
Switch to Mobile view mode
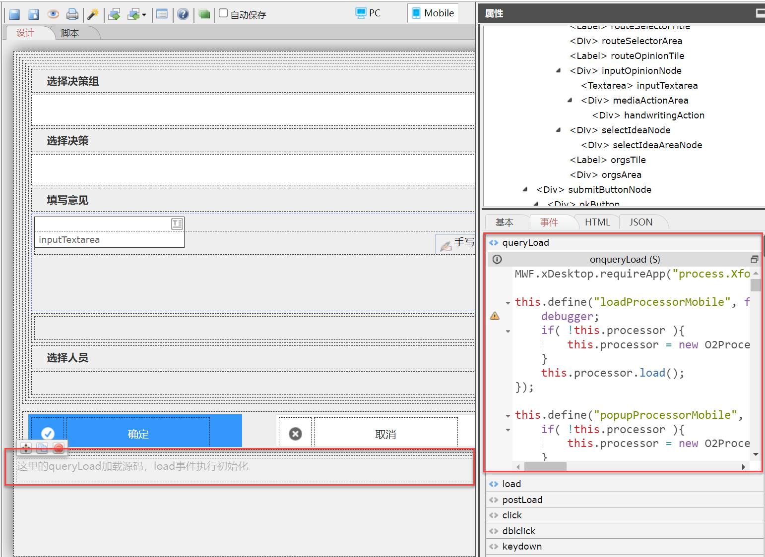pyautogui.click(x=433, y=13)
